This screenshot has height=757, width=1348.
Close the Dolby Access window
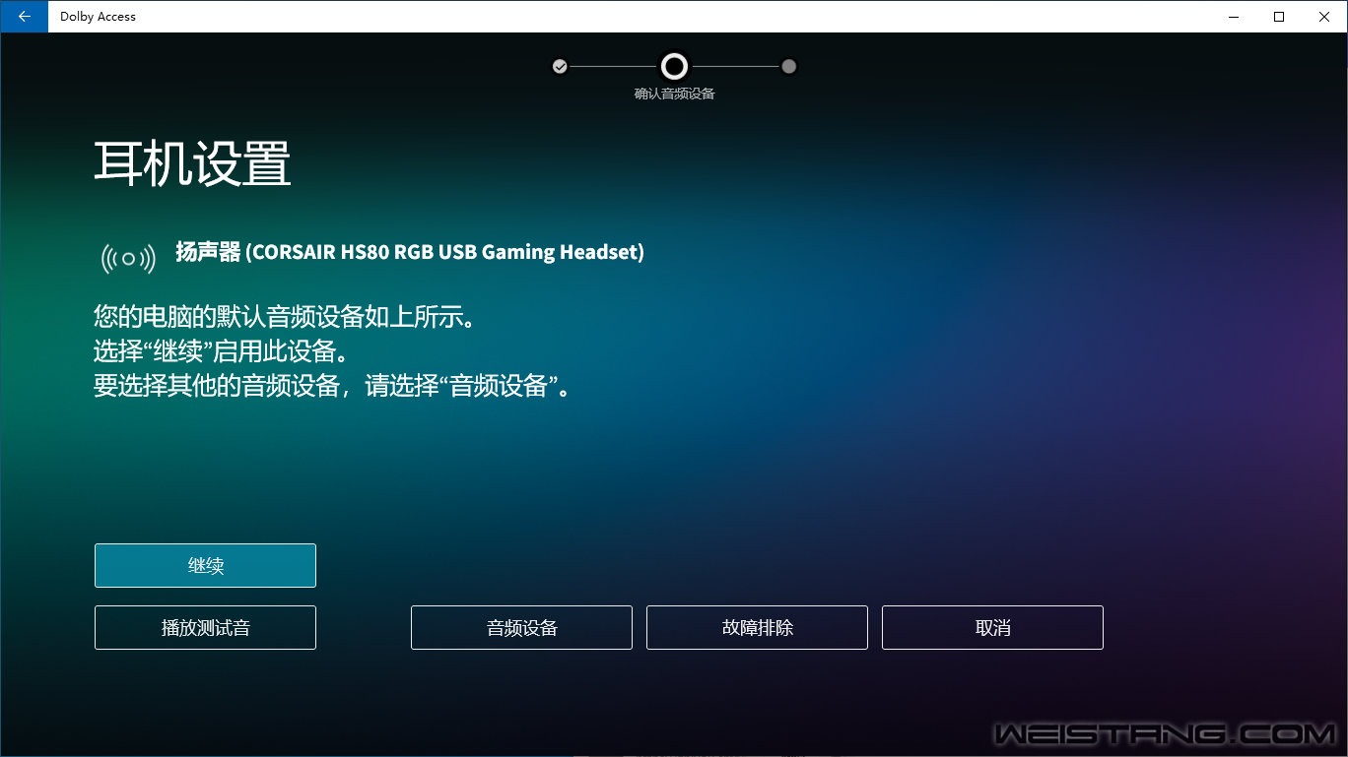pos(1324,16)
